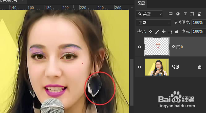
Task: Click padlock icon on 背景 layer
Action: click(200, 67)
